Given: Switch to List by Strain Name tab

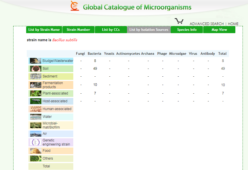Looking at the screenshot, I should 44,30.
